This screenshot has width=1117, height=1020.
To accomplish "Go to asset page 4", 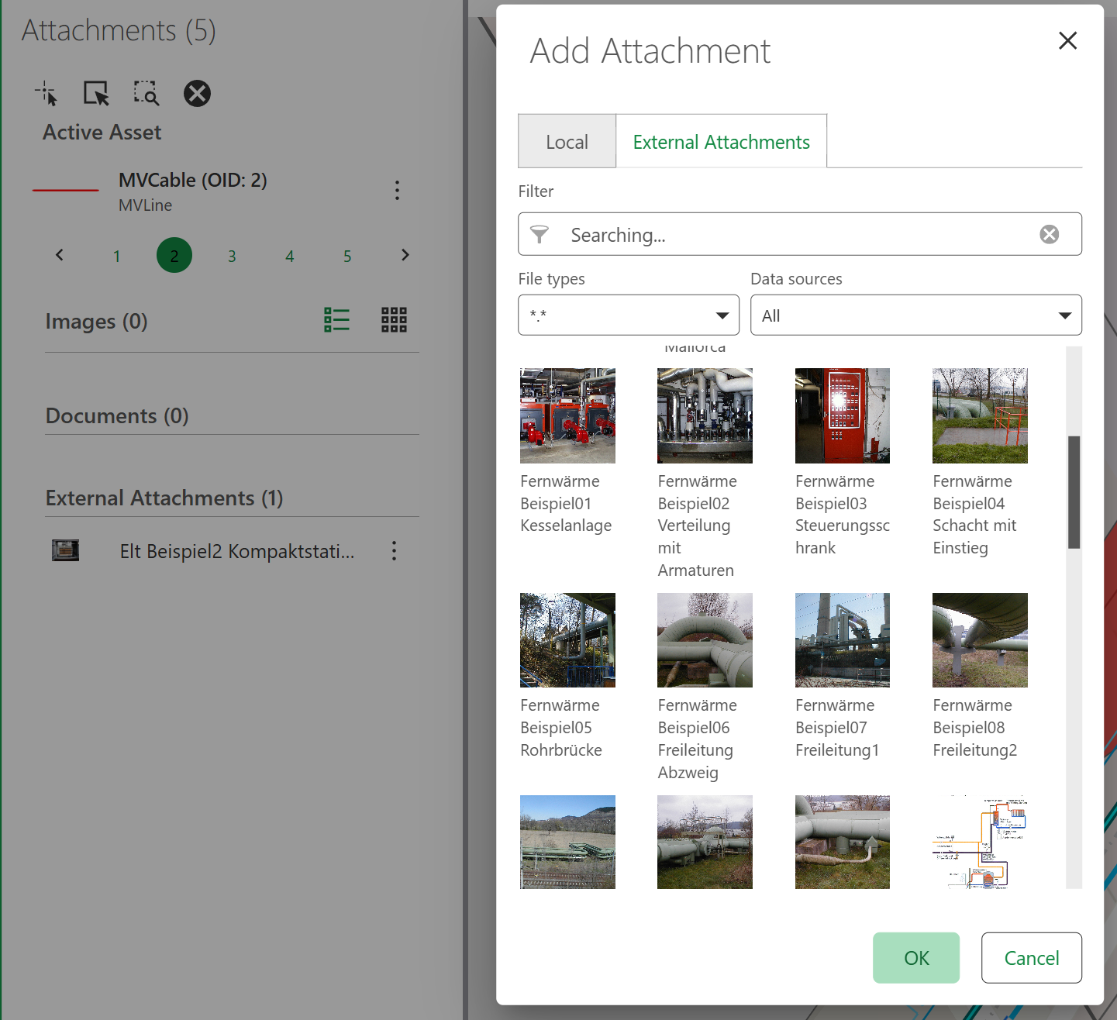I will click(289, 256).
